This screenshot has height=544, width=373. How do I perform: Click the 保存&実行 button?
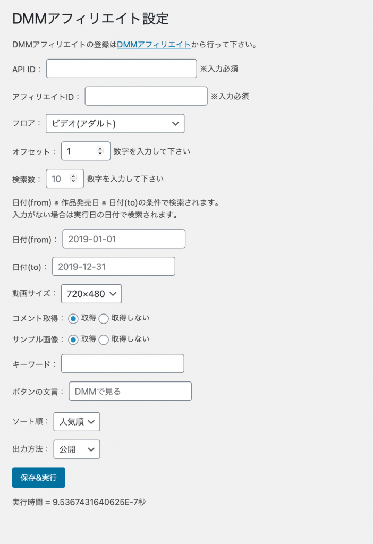[38, 478]
